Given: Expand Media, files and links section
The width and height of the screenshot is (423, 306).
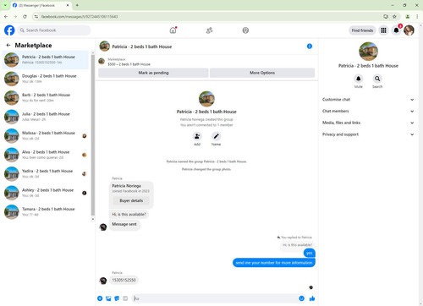Looking at the screenshot, I should coord(368,123).
